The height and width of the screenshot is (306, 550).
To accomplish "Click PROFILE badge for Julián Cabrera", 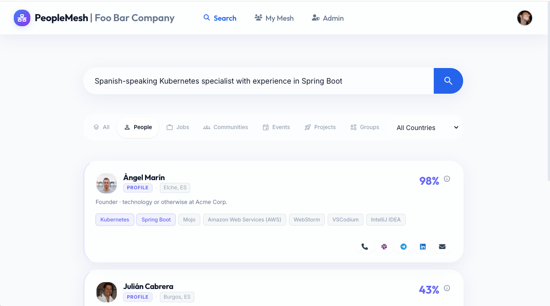I will pyautogui.click(x=138, y=297).
